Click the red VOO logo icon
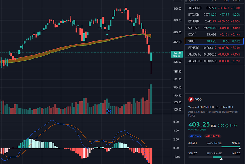 191,99
